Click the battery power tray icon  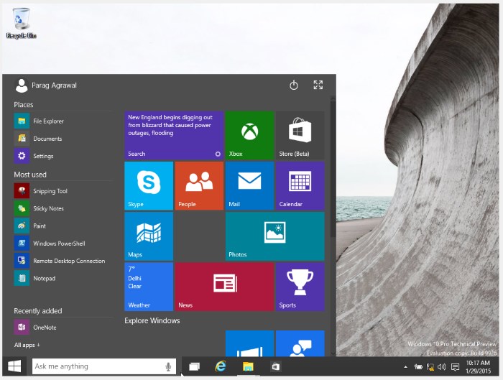(x=418, y=366)
